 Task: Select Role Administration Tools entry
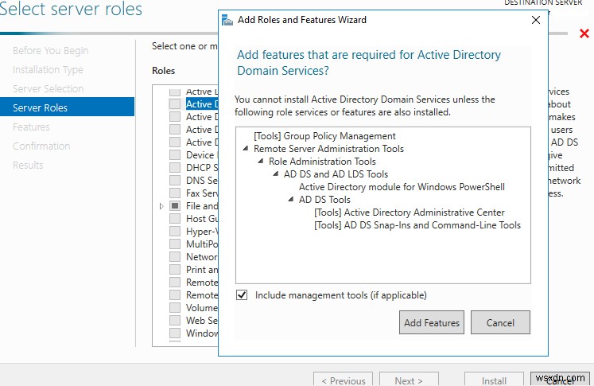[322, 161]
